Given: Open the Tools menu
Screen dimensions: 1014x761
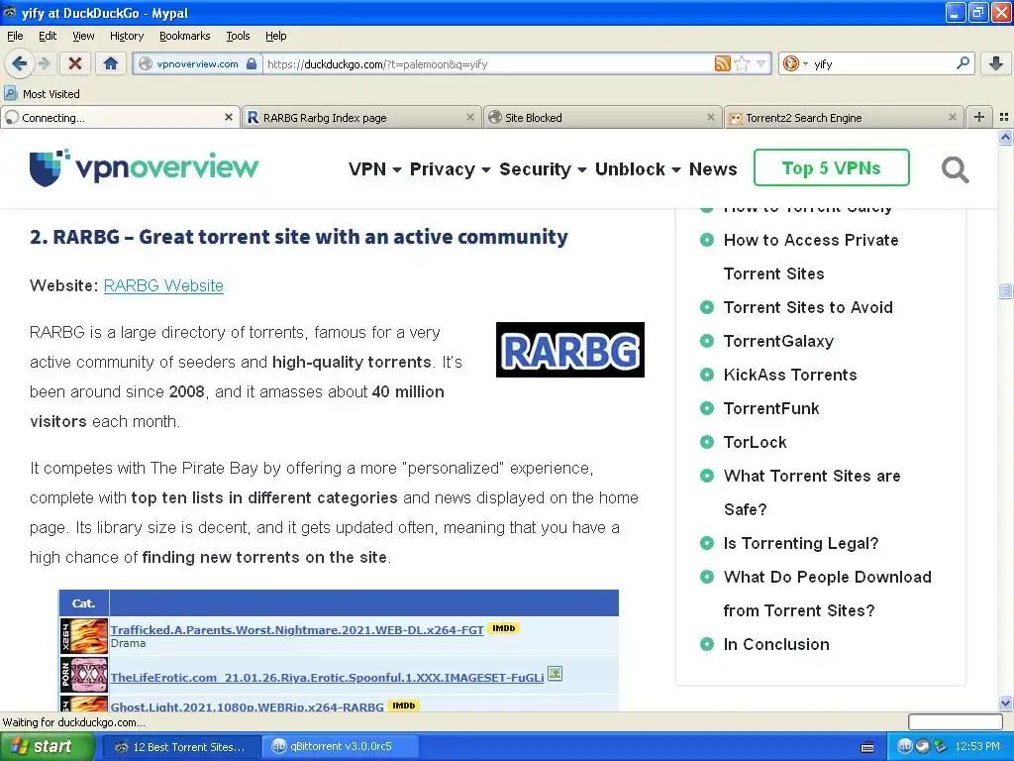Looking at the screenshot, I should point(238,36).
